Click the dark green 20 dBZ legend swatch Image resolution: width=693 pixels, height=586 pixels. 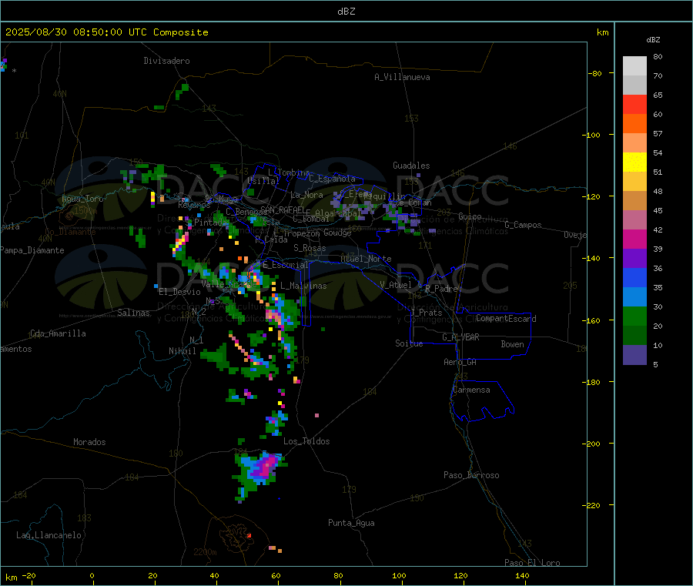(x=634, y=336)
